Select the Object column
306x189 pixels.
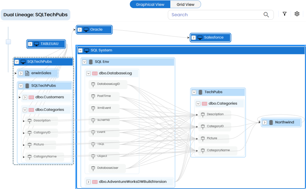104,156
